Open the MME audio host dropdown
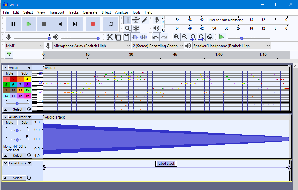Screen dimensions: 298x190 (x=24, y=46)
